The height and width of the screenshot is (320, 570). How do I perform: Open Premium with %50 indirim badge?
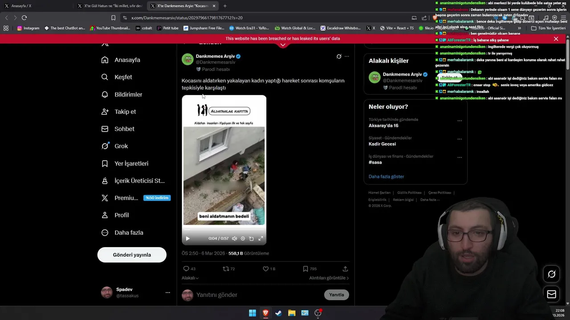point(136,198)
